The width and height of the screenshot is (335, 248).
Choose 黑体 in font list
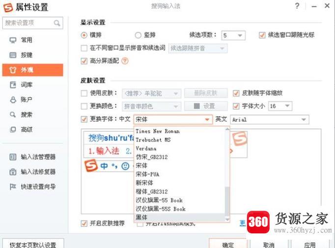pyautogui.click(x=179, y=218)
